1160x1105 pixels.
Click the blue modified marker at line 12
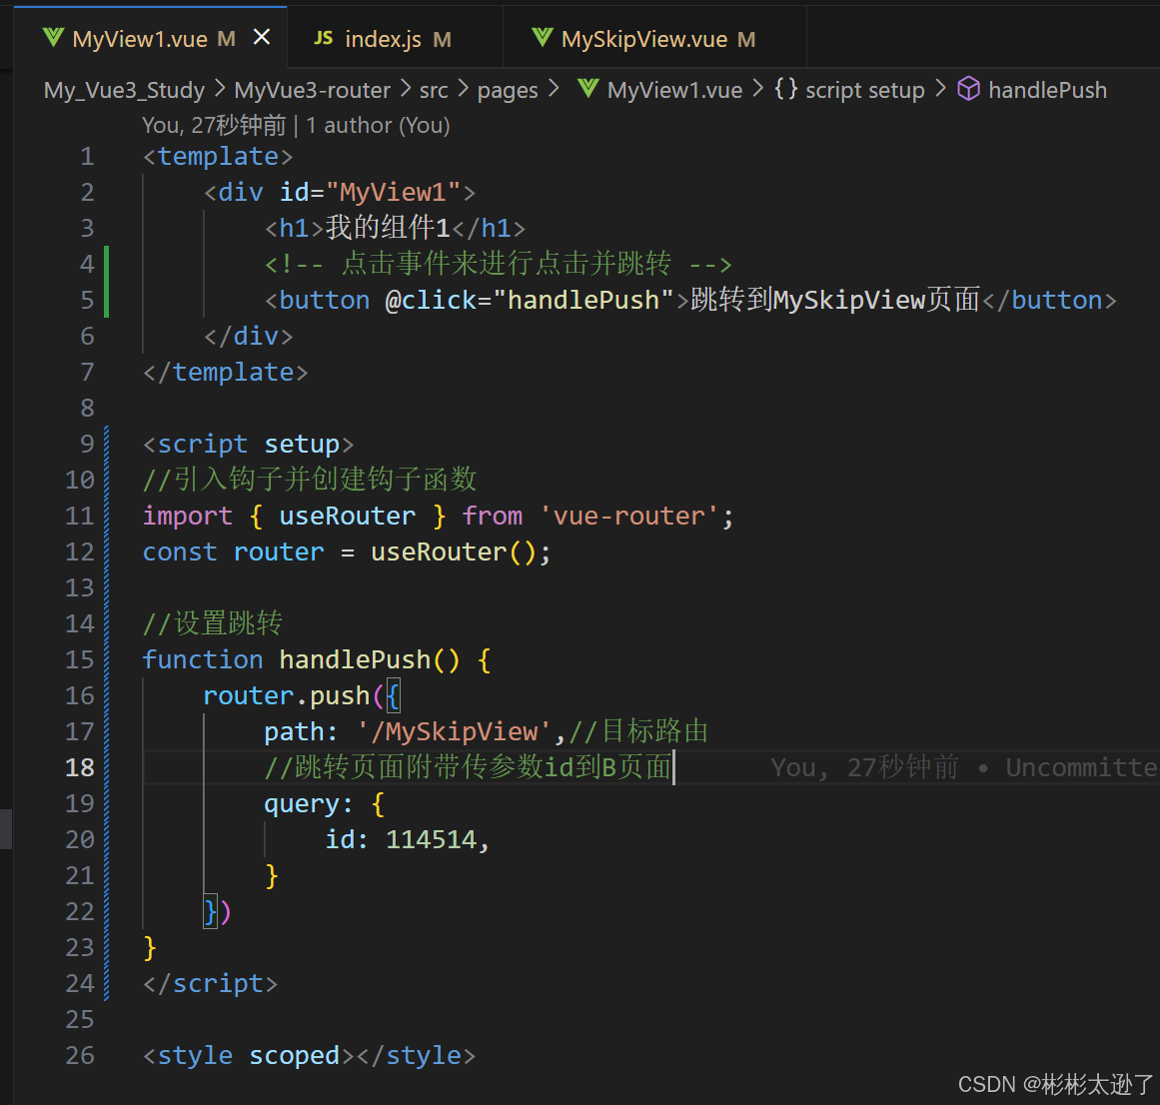107,552
